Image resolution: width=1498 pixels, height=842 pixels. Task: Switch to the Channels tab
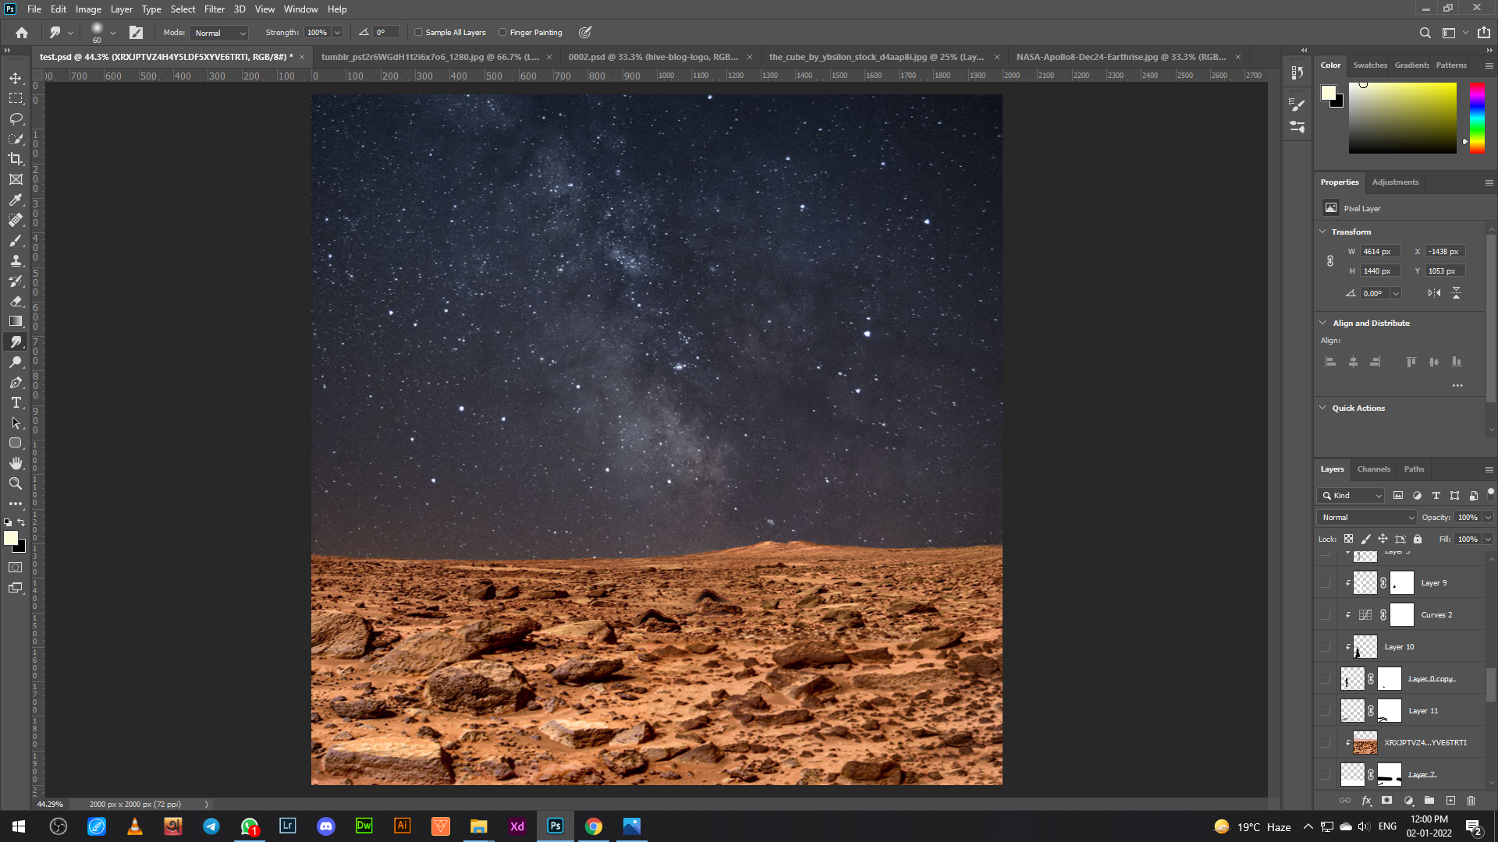point(1373,469)
